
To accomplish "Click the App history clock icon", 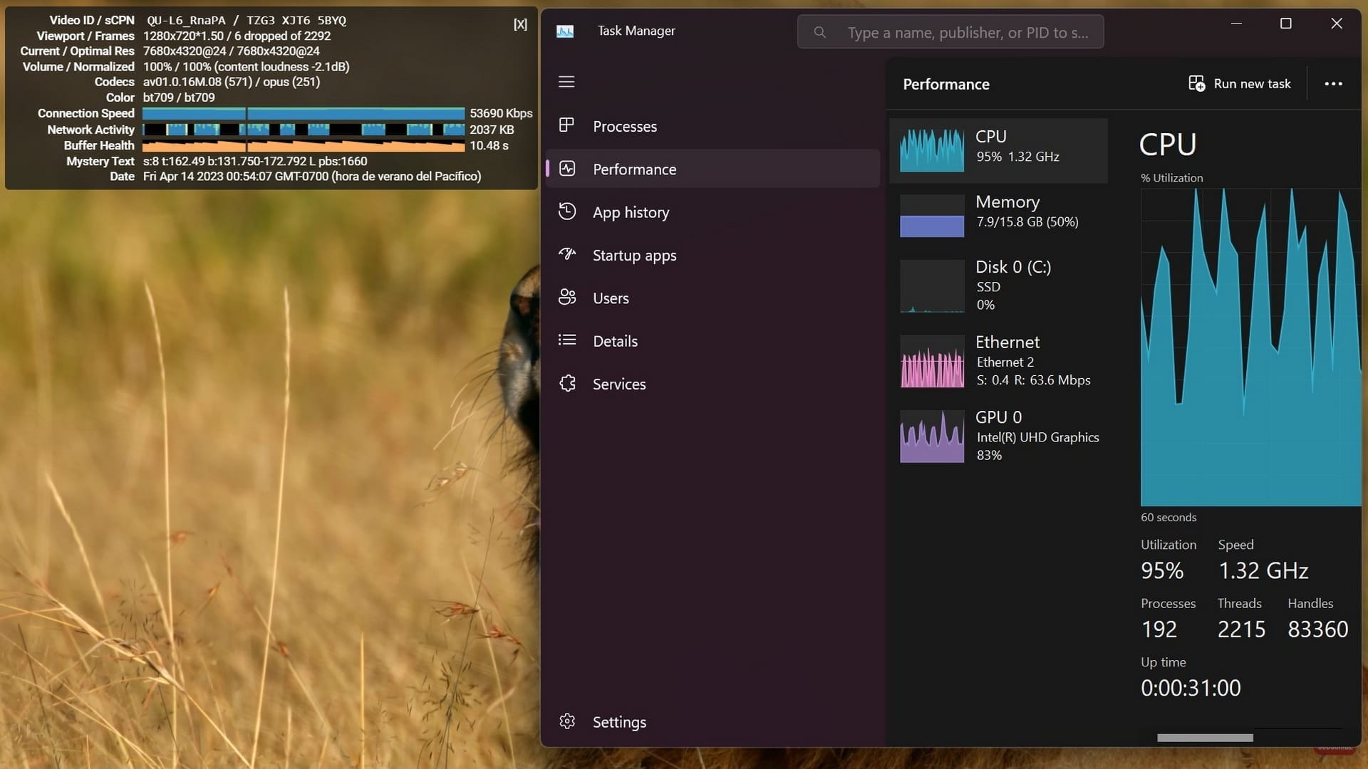I will (567, 211).
